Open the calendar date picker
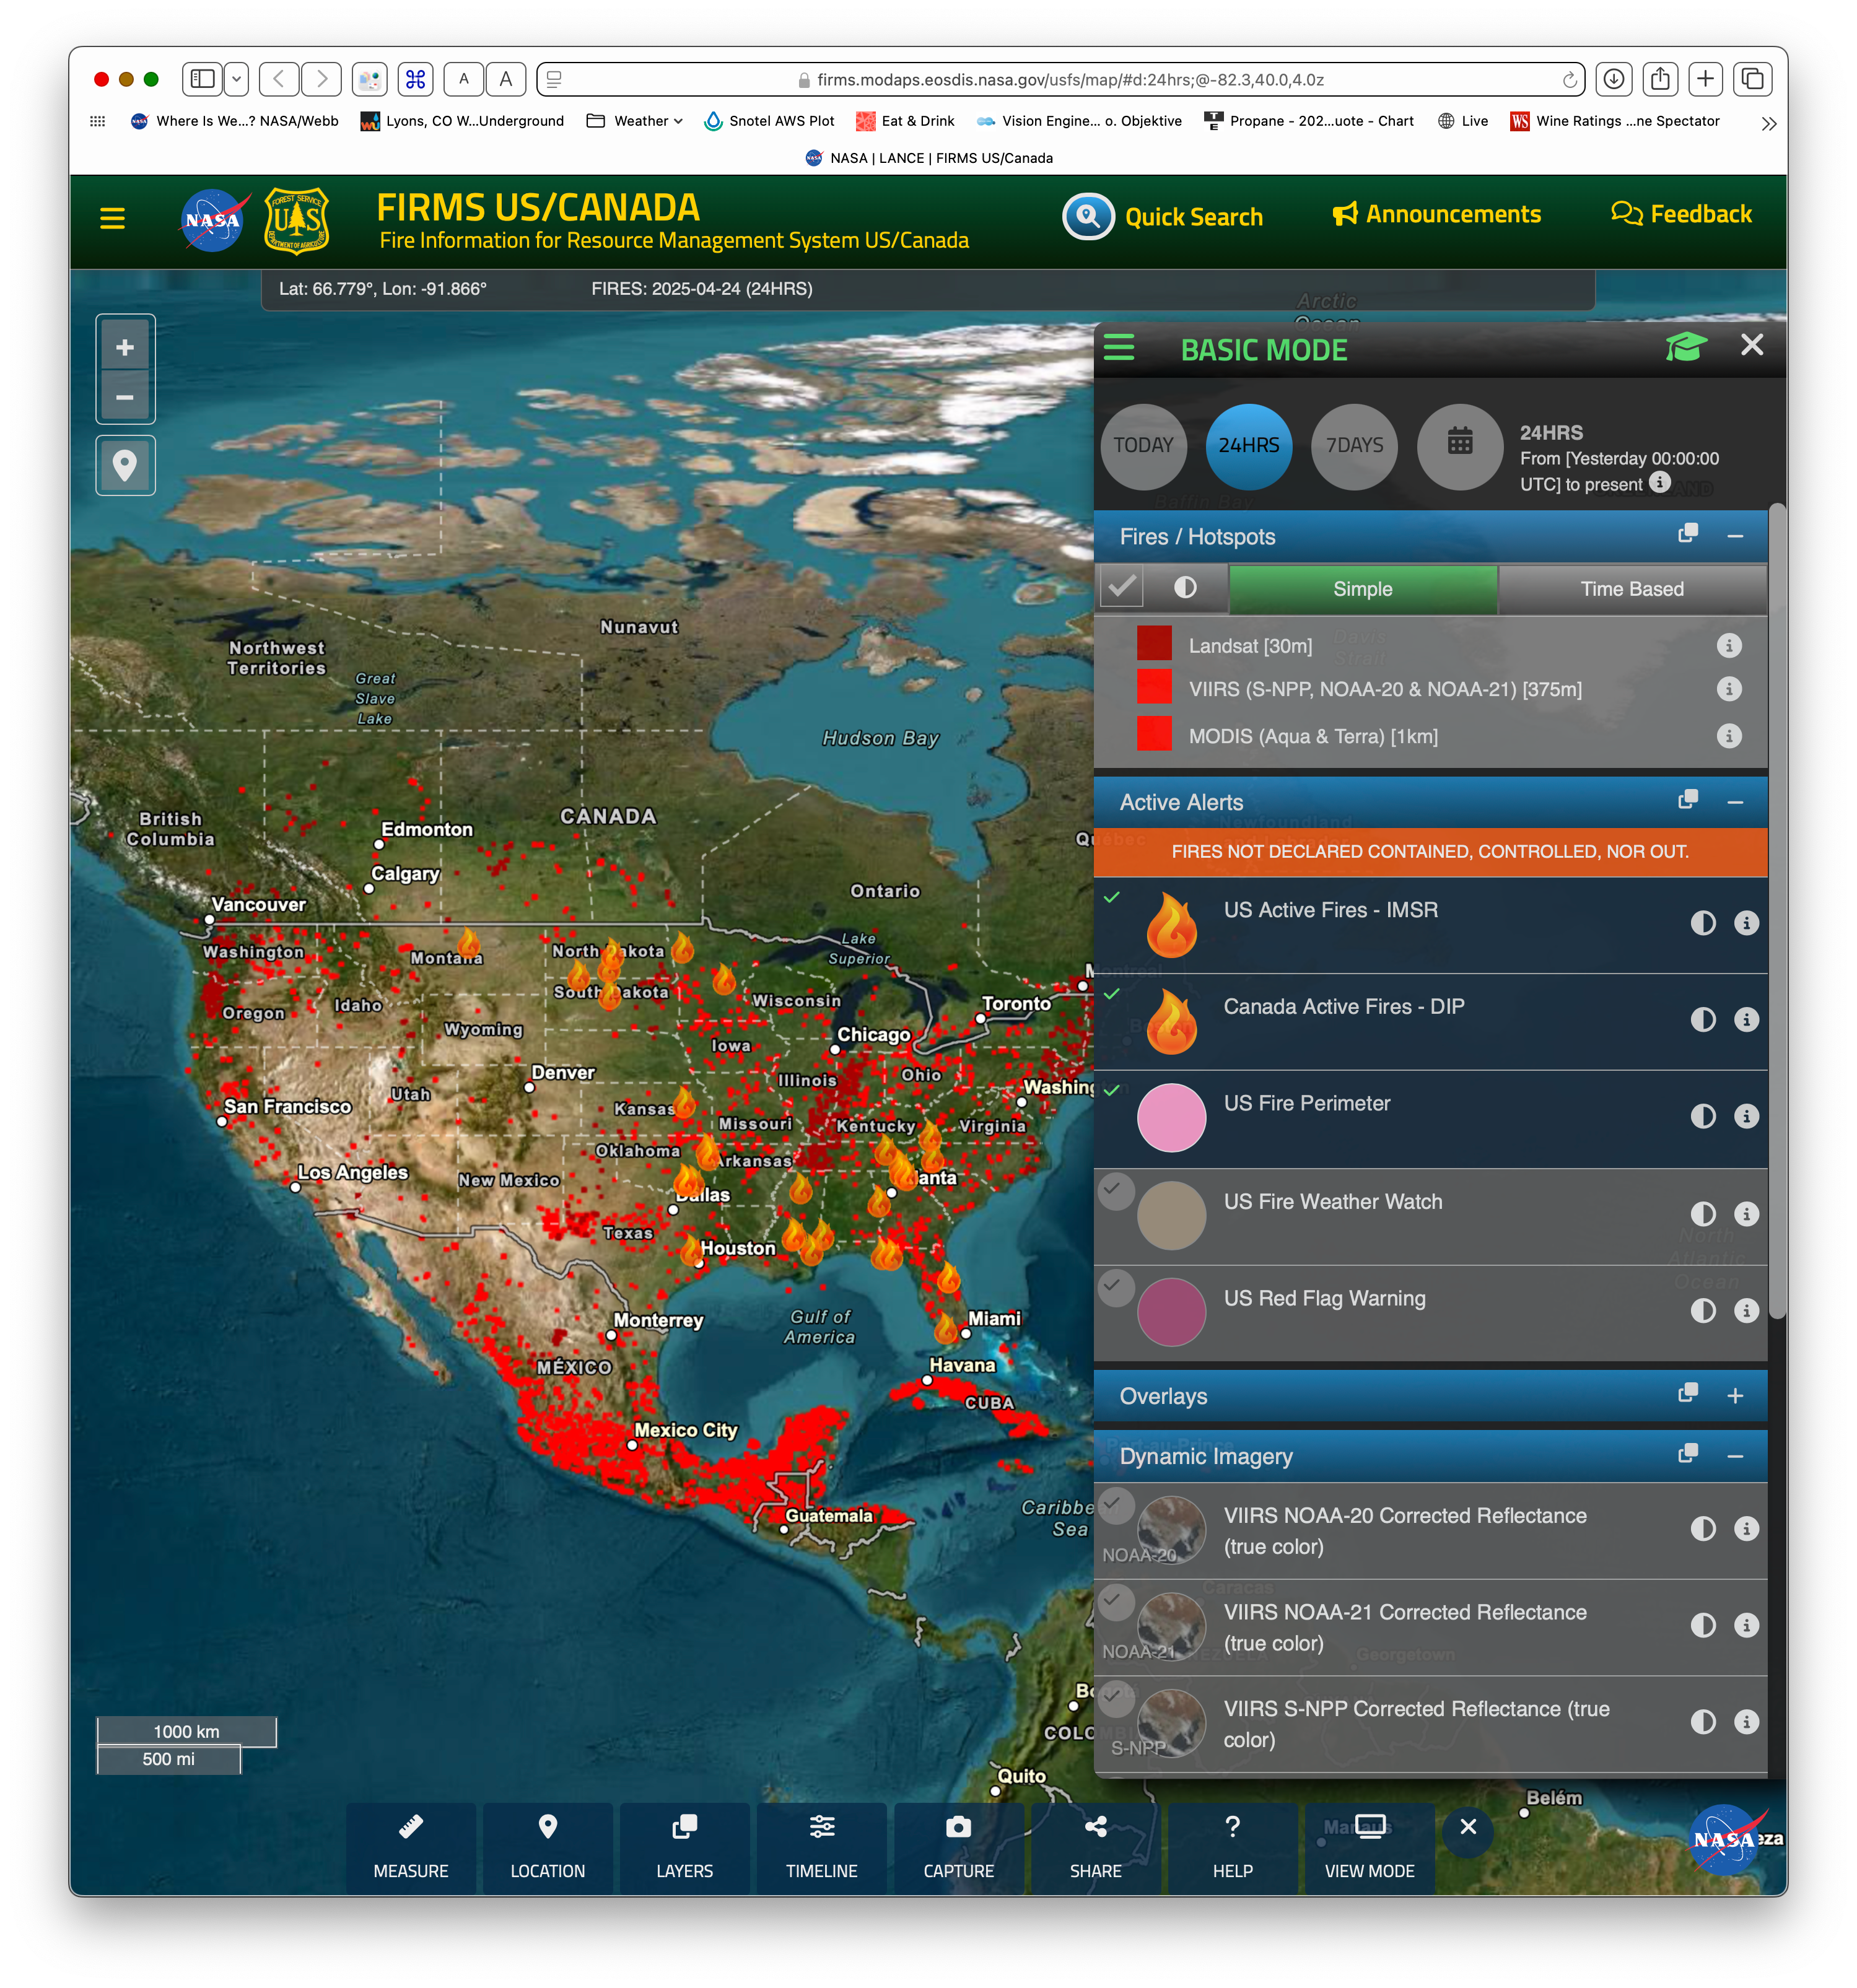This screenshot has width=1857, height=1988. [x=1459, y=446]
